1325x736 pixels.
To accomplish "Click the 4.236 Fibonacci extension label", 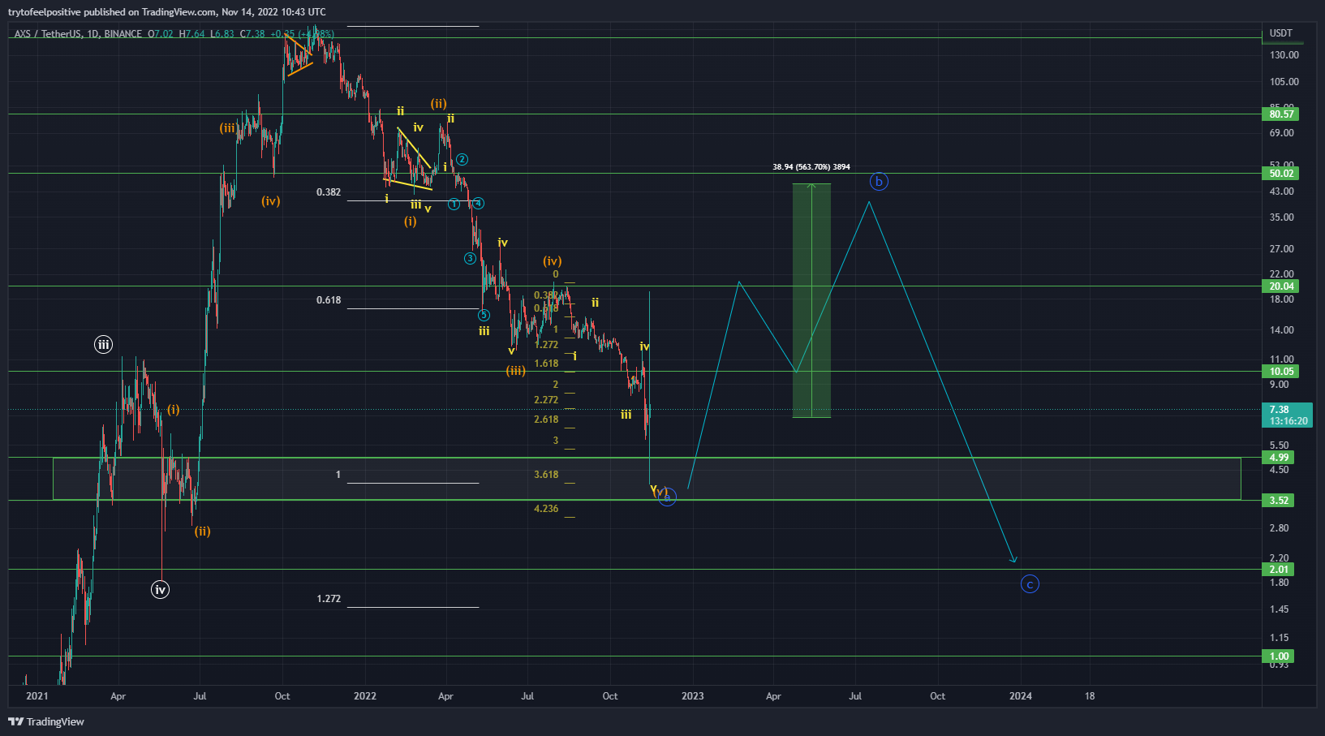I will pyautogui.click(x=546, y=509).
